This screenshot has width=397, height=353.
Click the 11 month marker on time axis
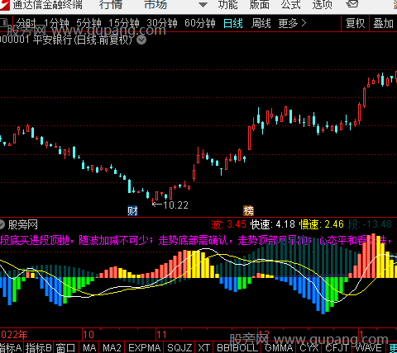coord(161,335)
